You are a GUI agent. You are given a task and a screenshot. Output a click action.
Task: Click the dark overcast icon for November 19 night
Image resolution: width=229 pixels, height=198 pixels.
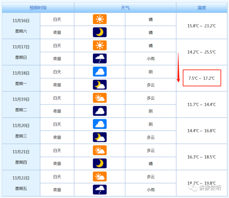100,111
